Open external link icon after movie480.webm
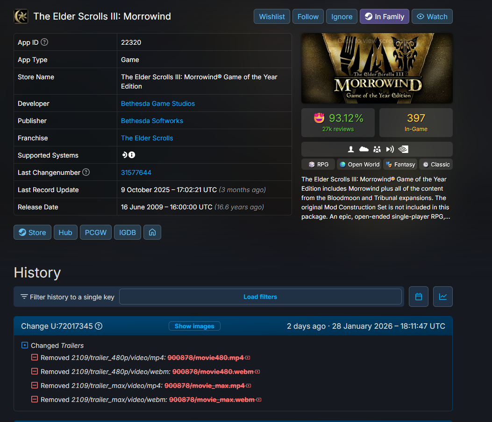This screenshot has height=422, width=492. coord(257,372)
